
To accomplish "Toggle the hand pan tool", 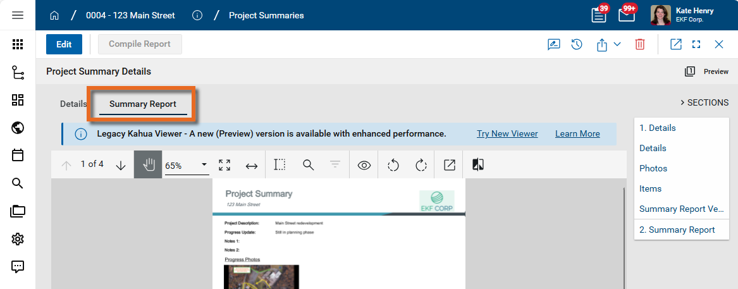I will coord(148,165).
